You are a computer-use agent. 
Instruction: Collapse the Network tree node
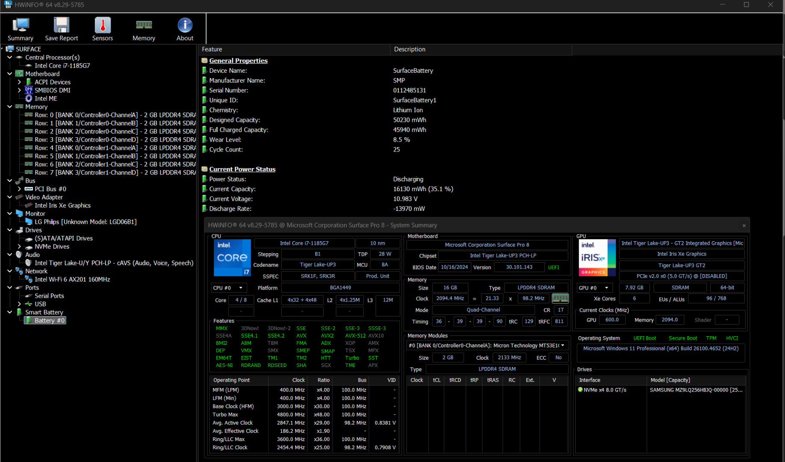[x=10, y=271]
